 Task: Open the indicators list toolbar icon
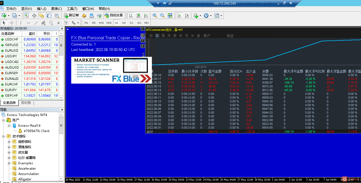tap(196, 16)
